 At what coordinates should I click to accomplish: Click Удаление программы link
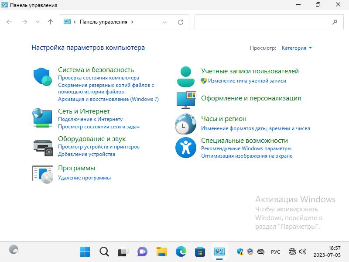click(84, 178)
